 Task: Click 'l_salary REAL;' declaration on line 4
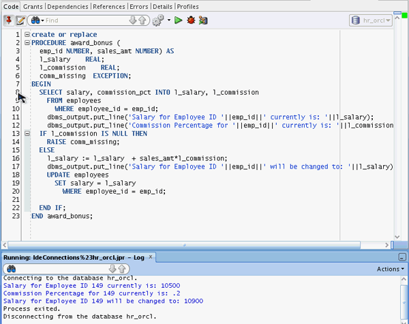pos(72,59)
